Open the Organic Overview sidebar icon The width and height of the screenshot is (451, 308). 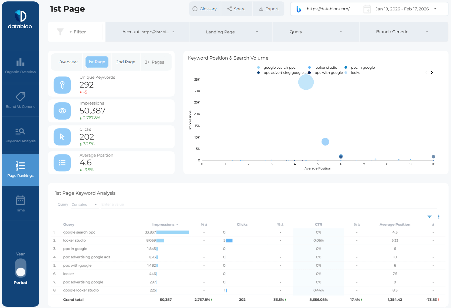click(x=20, y=63)
